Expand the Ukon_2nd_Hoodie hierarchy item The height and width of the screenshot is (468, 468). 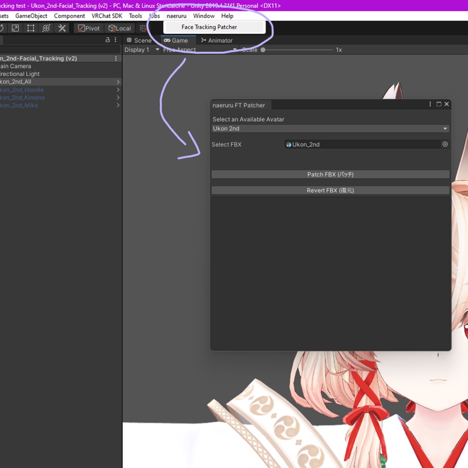pyautogui.click(x=118, y=90)
